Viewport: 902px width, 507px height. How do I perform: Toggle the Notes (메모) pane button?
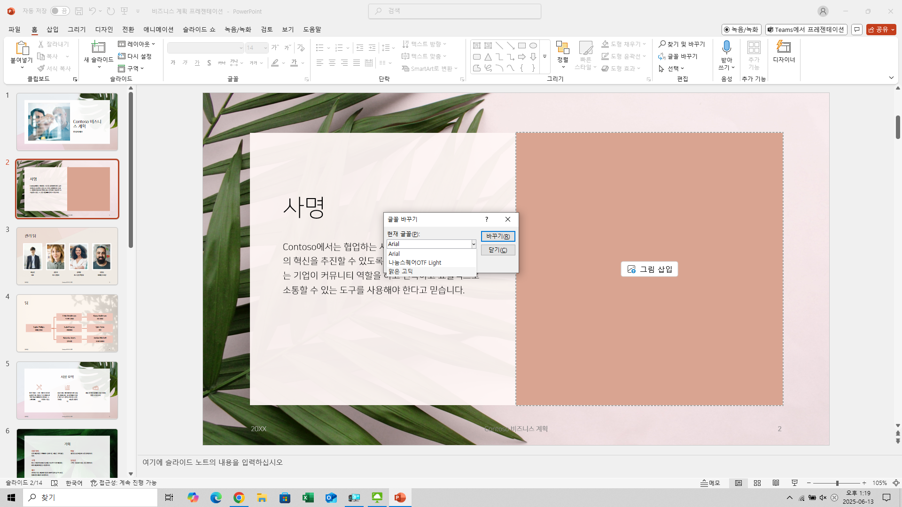pyautogui.click(x=710, y=483)
